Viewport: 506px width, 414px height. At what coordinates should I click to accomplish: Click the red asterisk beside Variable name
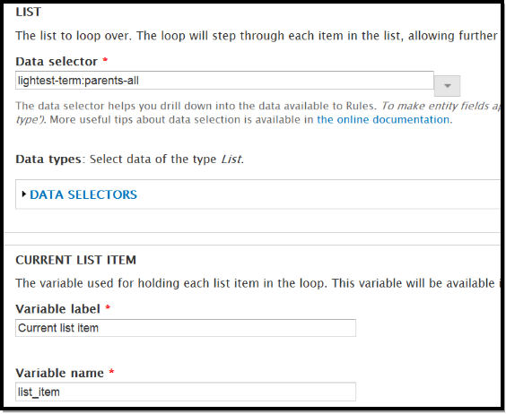click(111, 372)
